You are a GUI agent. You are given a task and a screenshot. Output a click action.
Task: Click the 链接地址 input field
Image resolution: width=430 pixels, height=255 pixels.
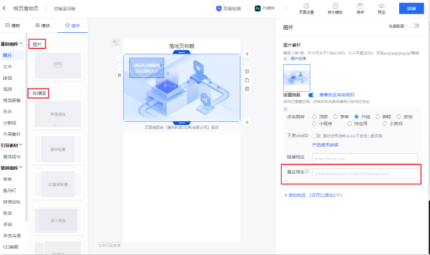tap(364, 158)
